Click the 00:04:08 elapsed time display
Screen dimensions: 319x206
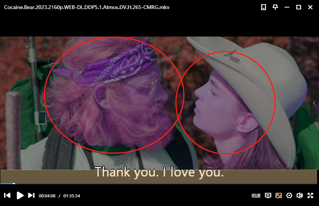tap(47, 196)
